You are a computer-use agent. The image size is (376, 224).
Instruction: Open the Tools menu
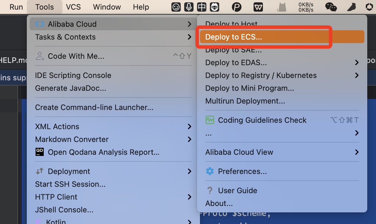coord(45,7)
